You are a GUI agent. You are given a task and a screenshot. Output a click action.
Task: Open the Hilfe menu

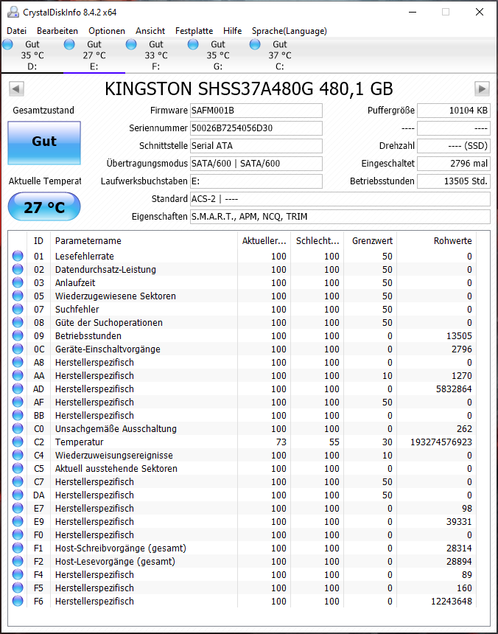click(x=232, y=31)
